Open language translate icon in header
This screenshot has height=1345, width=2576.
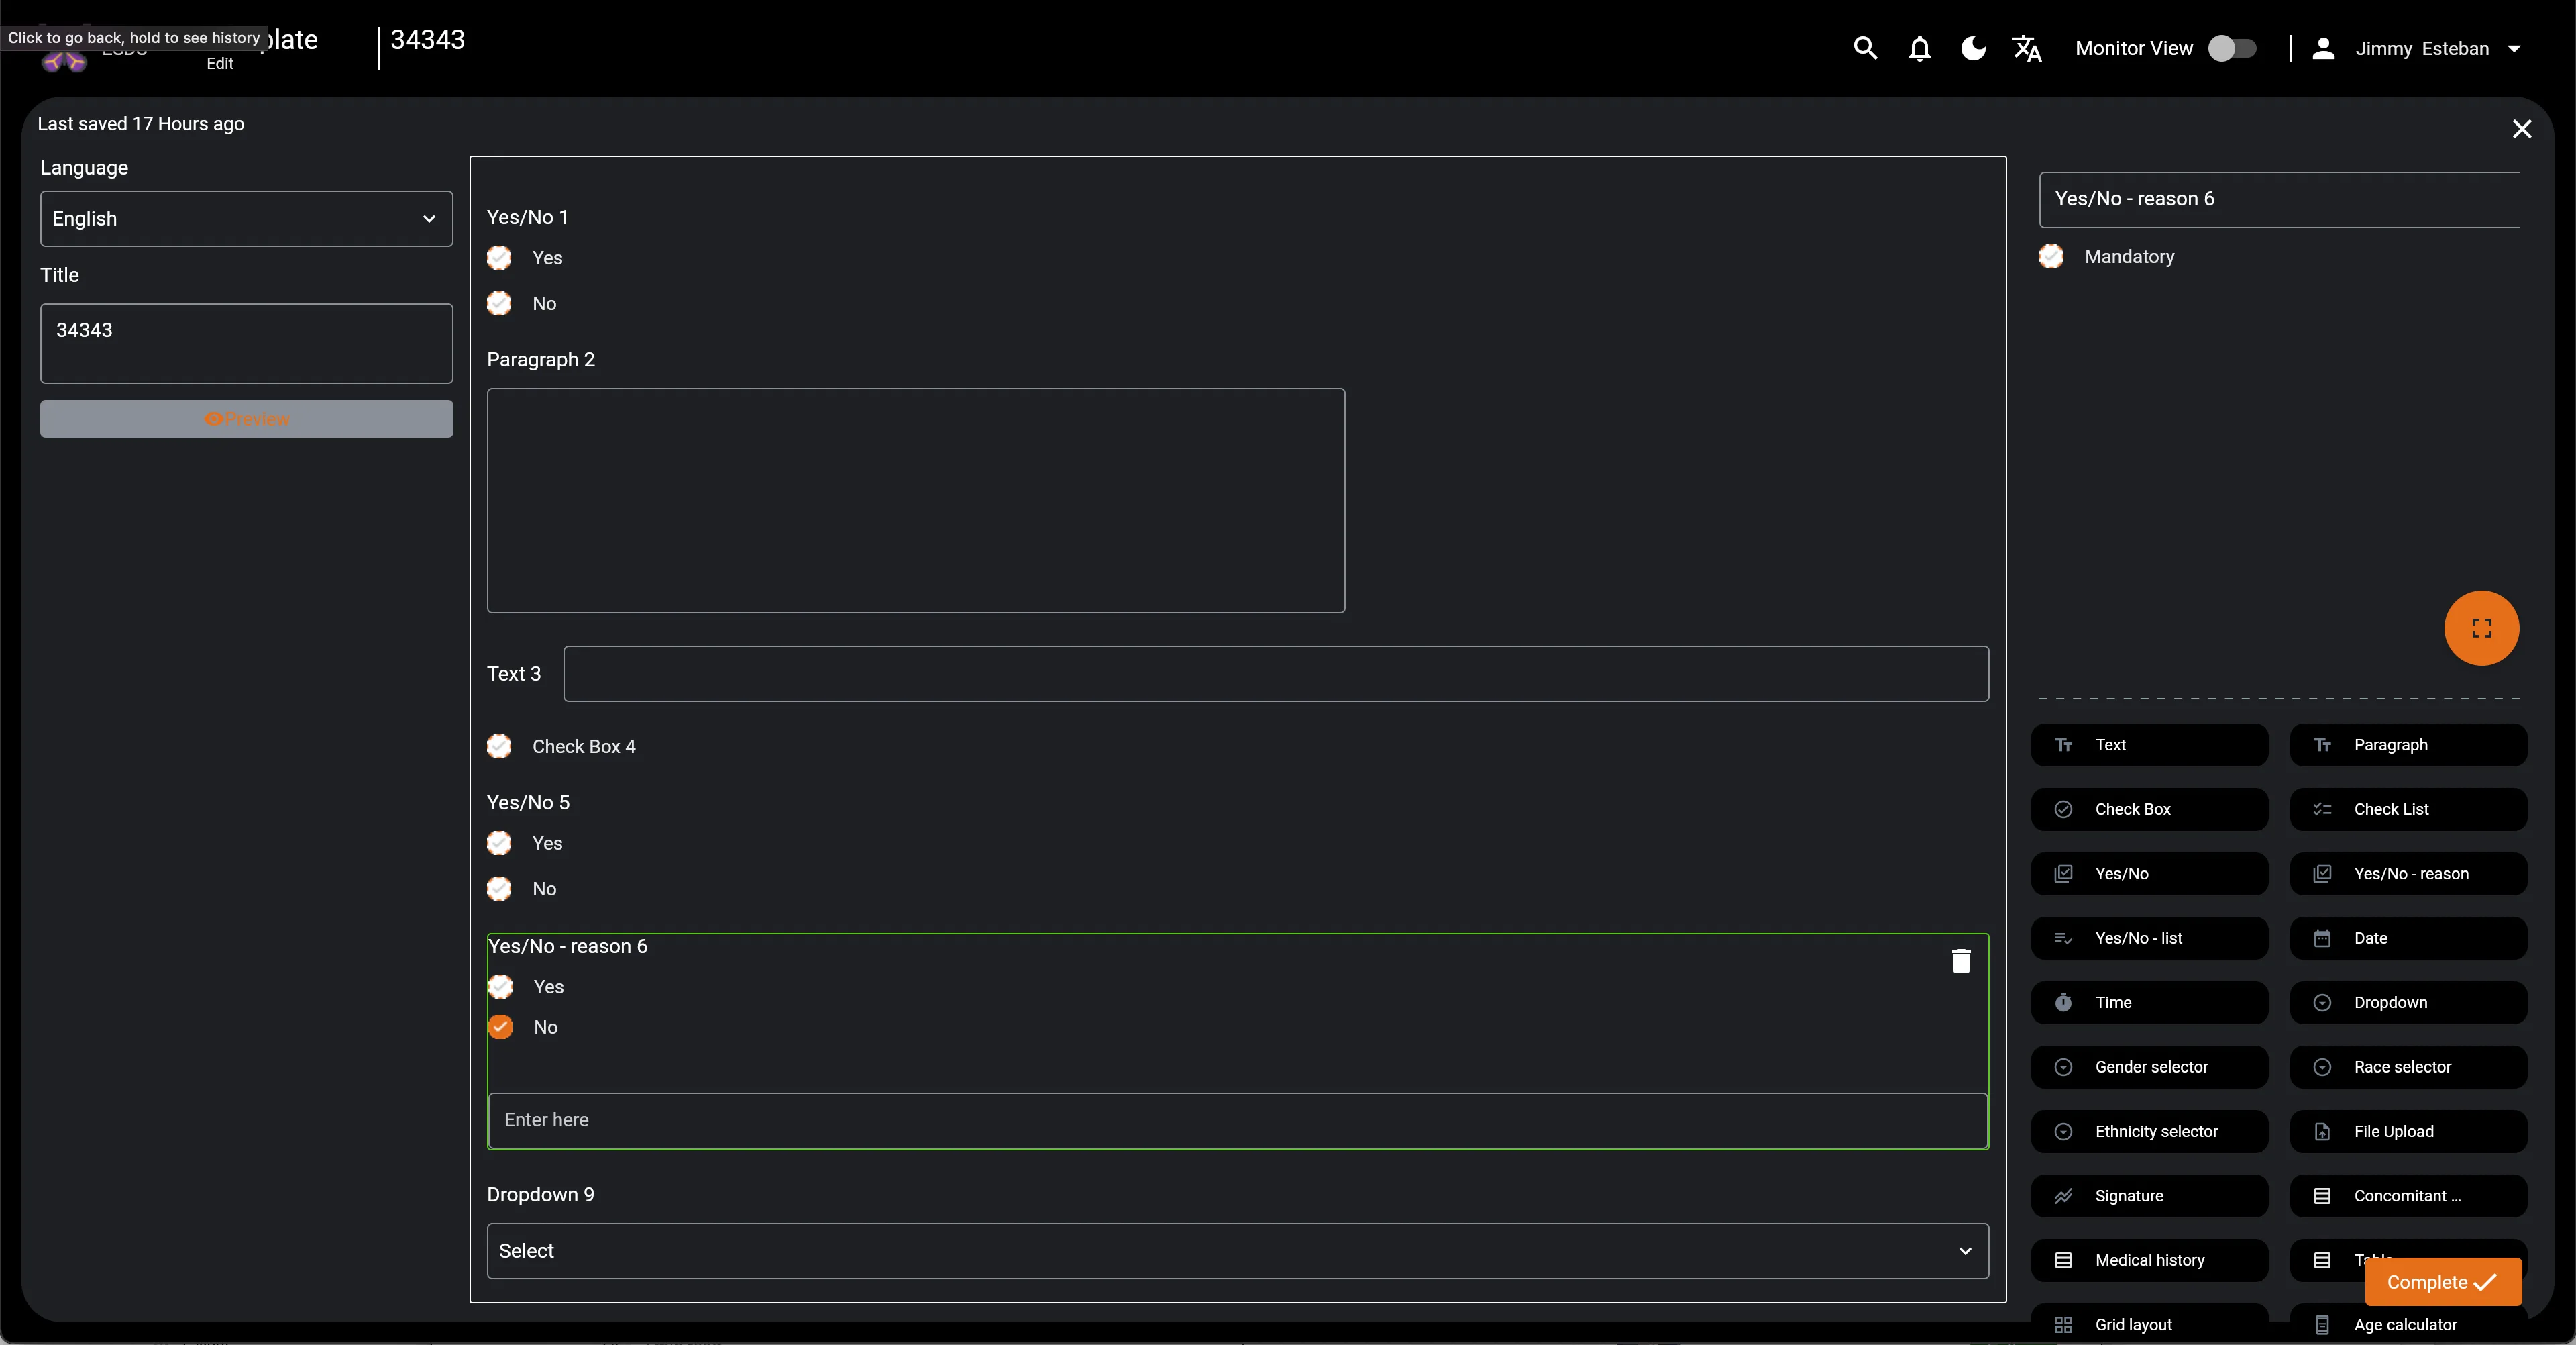pos(2027,48)
